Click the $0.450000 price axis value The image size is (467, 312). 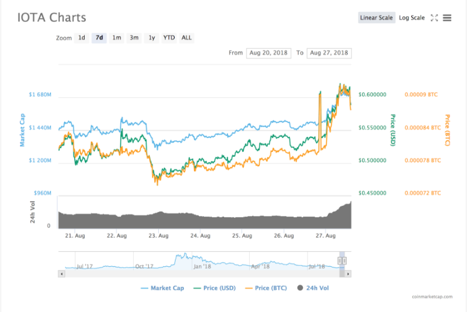coord(372,193)
